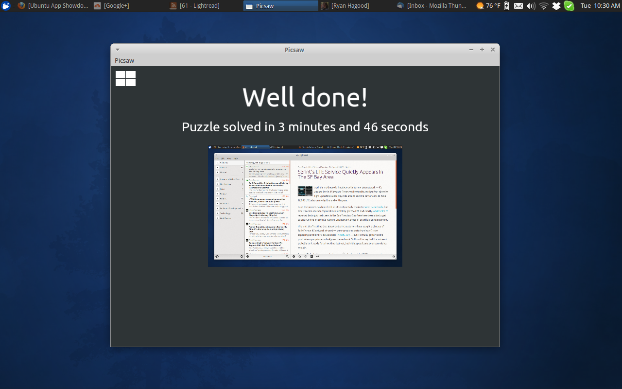Open Inbox in Mozilla Thunderbird
Screen dimensions: 622x389
point(432,5)
